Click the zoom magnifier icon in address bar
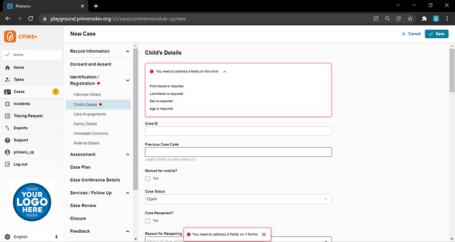The width and height of the screenshot is (455, 242). pos(387,18)
